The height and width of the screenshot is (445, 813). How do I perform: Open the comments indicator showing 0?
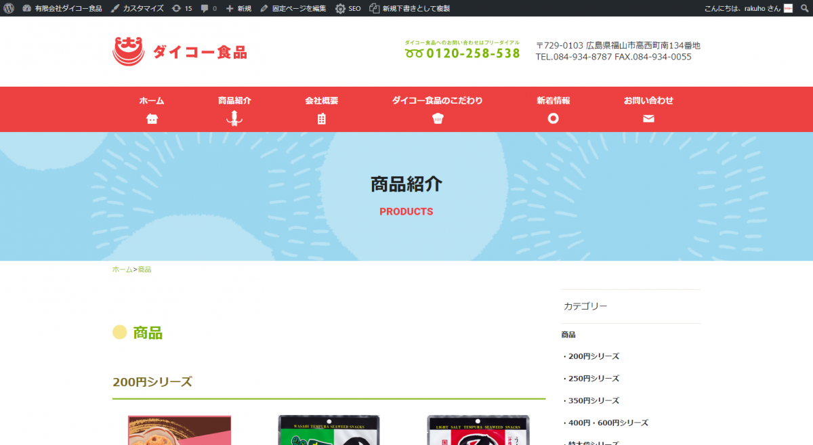pos(209,8)
